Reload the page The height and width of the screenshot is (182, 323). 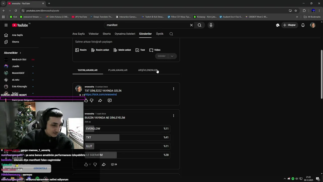click(16, 11)
